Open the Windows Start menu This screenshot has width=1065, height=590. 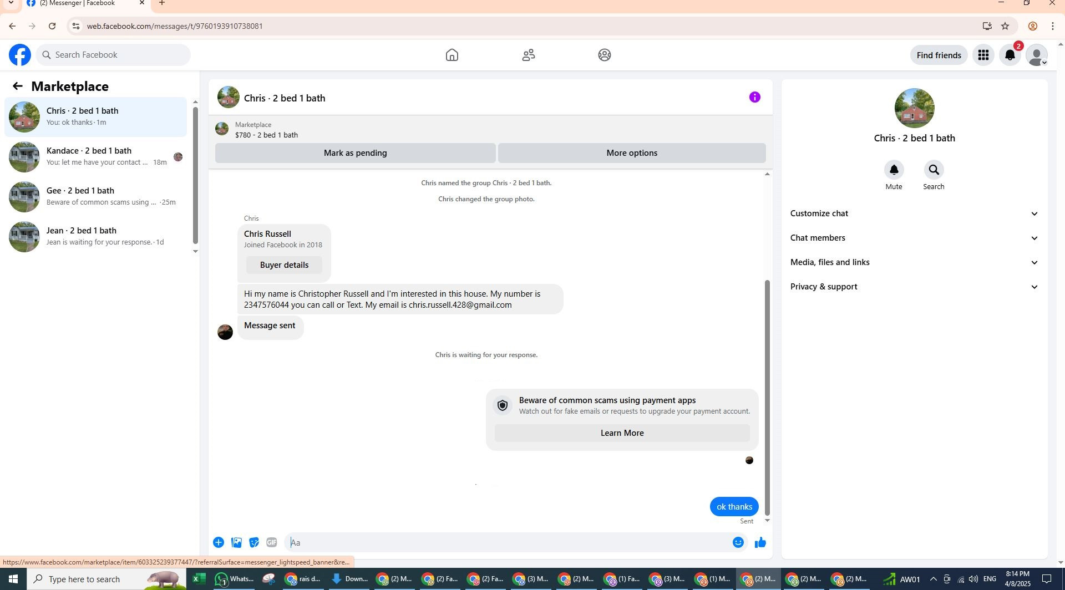tap(13, 579)
